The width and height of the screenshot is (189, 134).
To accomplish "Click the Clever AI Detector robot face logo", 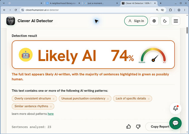I will (x=11, y=21).
